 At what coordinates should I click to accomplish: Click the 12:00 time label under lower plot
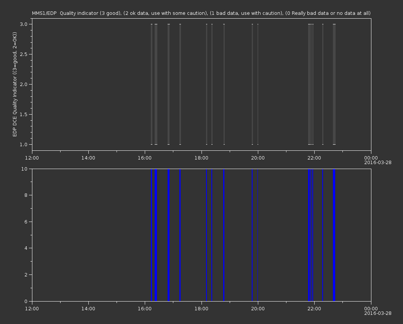(x=32, y=309)
